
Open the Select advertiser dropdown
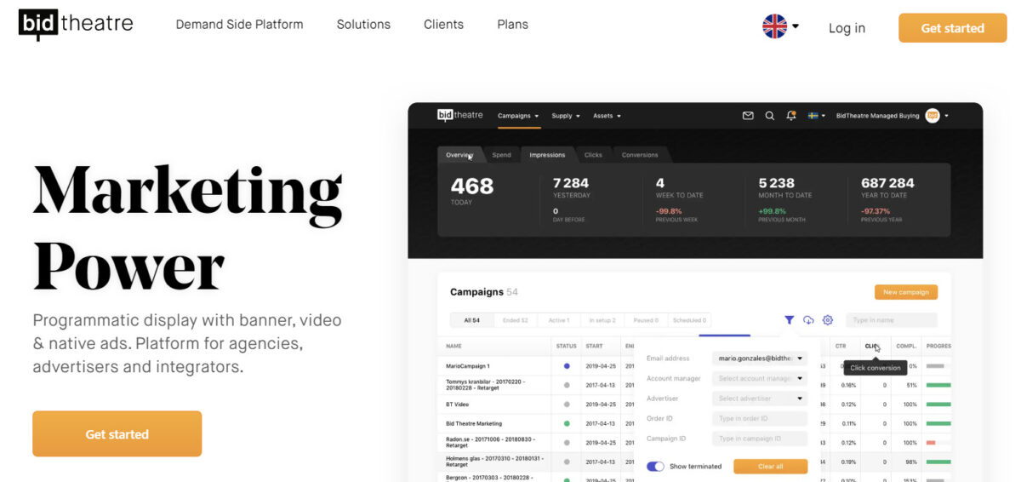(x=760, y=399)
